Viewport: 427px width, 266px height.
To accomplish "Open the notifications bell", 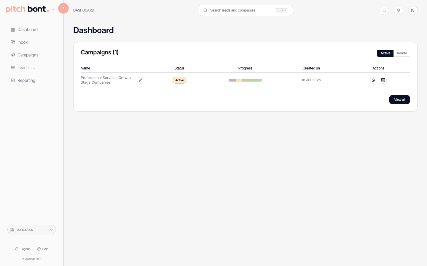I will [x=384, y=10].
